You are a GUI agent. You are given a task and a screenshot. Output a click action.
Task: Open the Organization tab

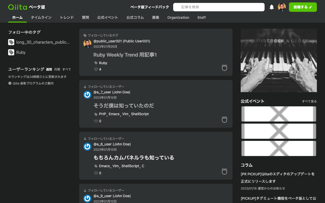(x=178, y=18)
